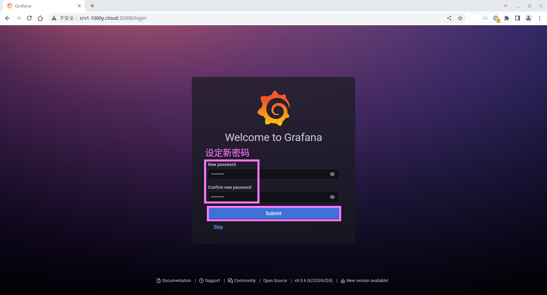This screenshot has height=295, width=547.
Task: Click the Grafana logo
Action: (x=273, y=108)
